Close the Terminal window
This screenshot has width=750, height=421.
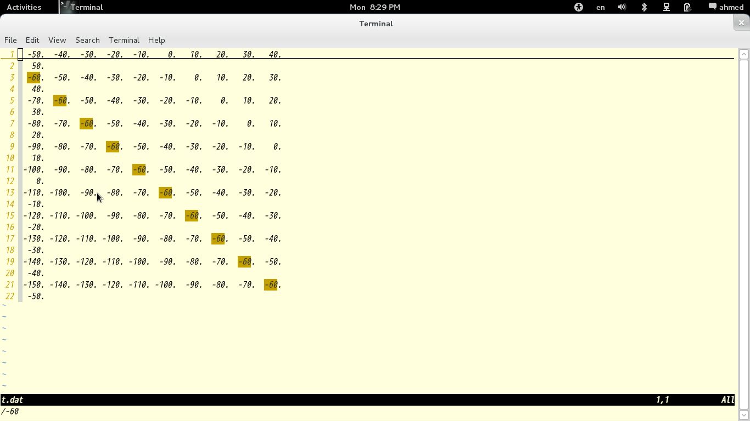coord(741,22)
